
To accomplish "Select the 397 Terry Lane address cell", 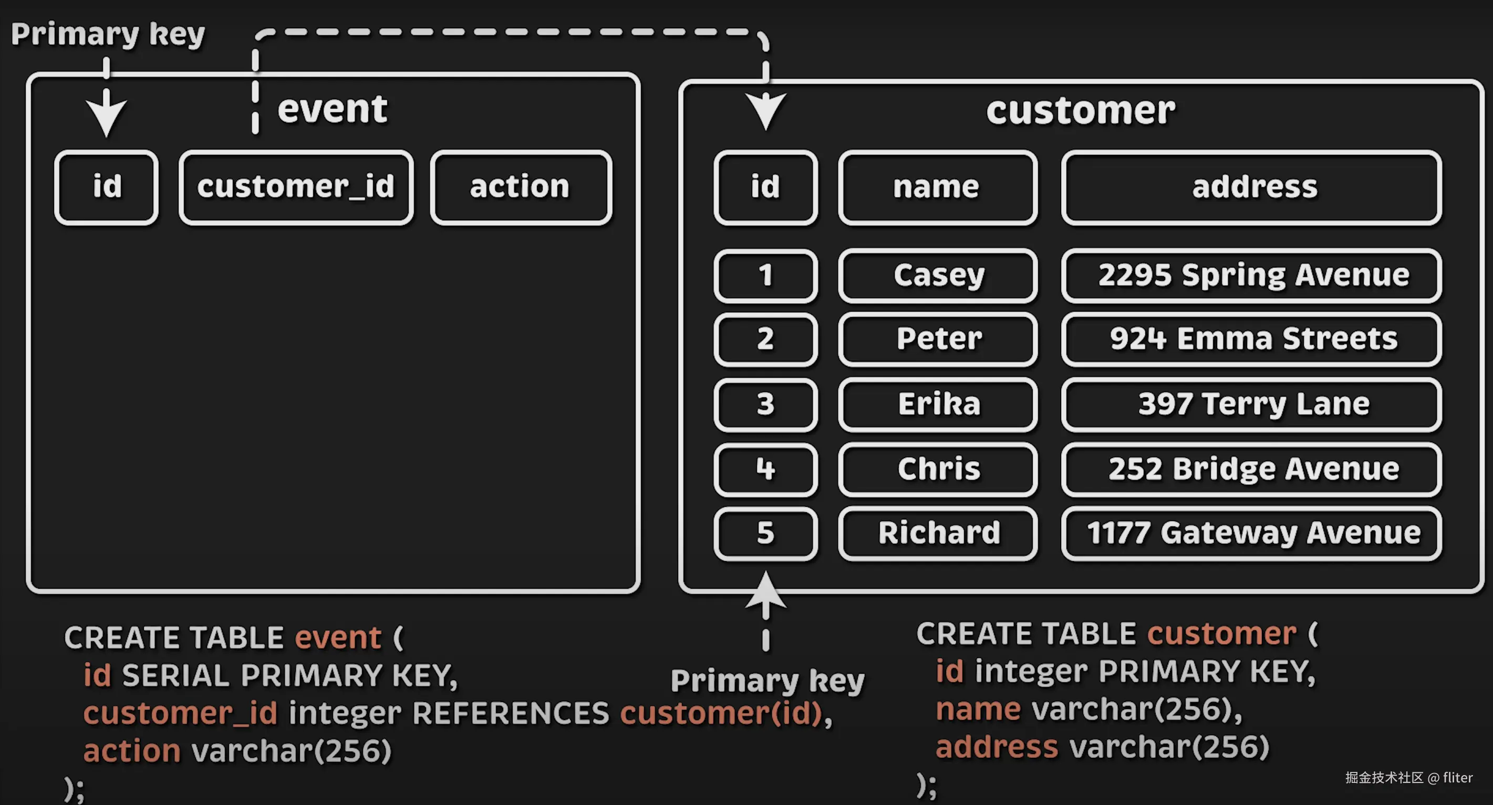I will pos(1251,404).
